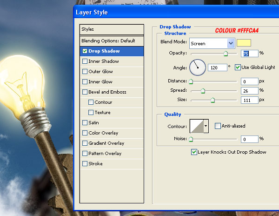Click the Noise value field
The image size is (279, 216).
coord(249,139)
